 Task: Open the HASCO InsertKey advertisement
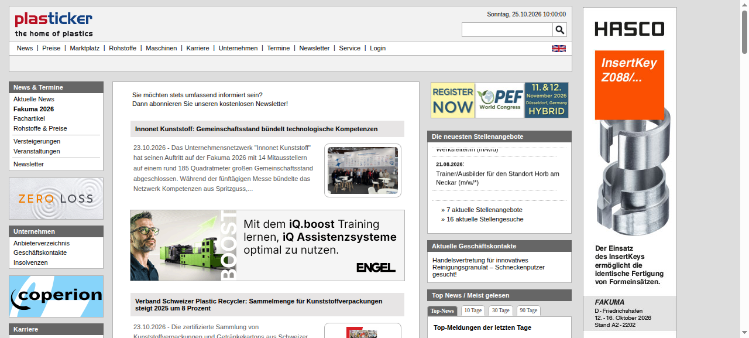[x=630, y=172]
